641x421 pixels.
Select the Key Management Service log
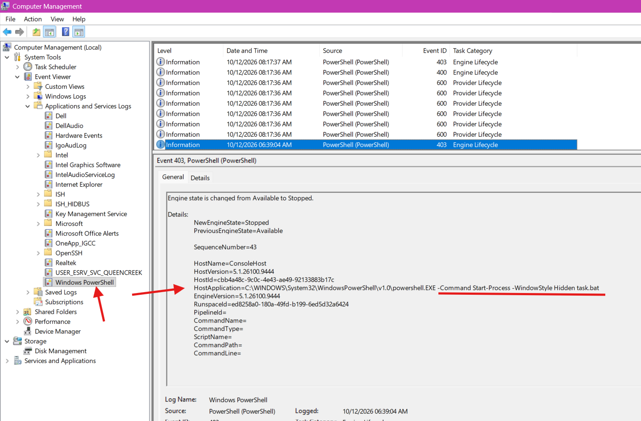91,214
